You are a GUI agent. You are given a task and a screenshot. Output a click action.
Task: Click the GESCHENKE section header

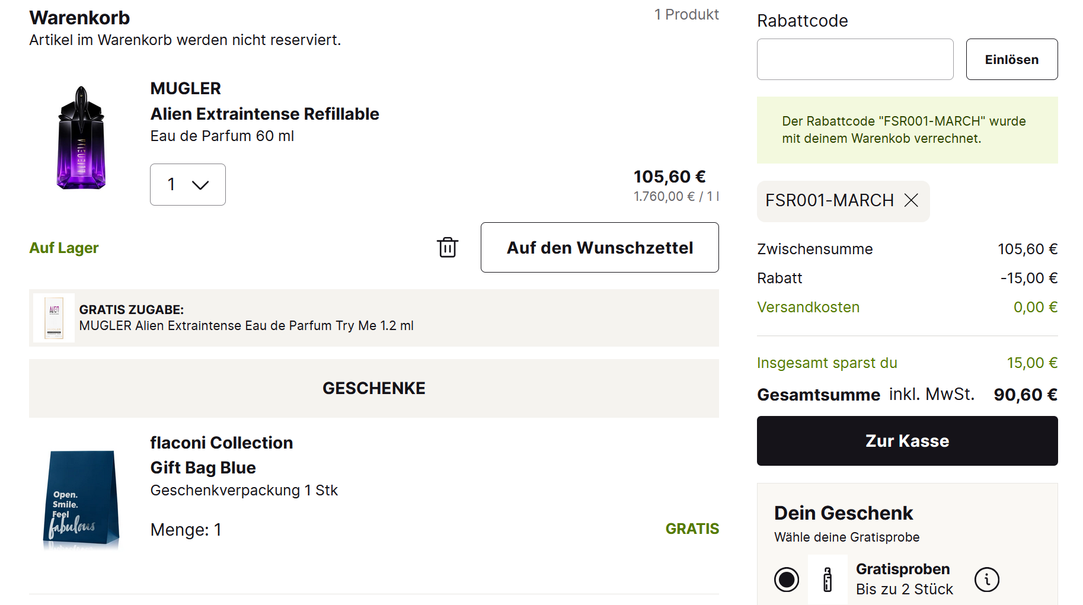click(x=373, y=388)
